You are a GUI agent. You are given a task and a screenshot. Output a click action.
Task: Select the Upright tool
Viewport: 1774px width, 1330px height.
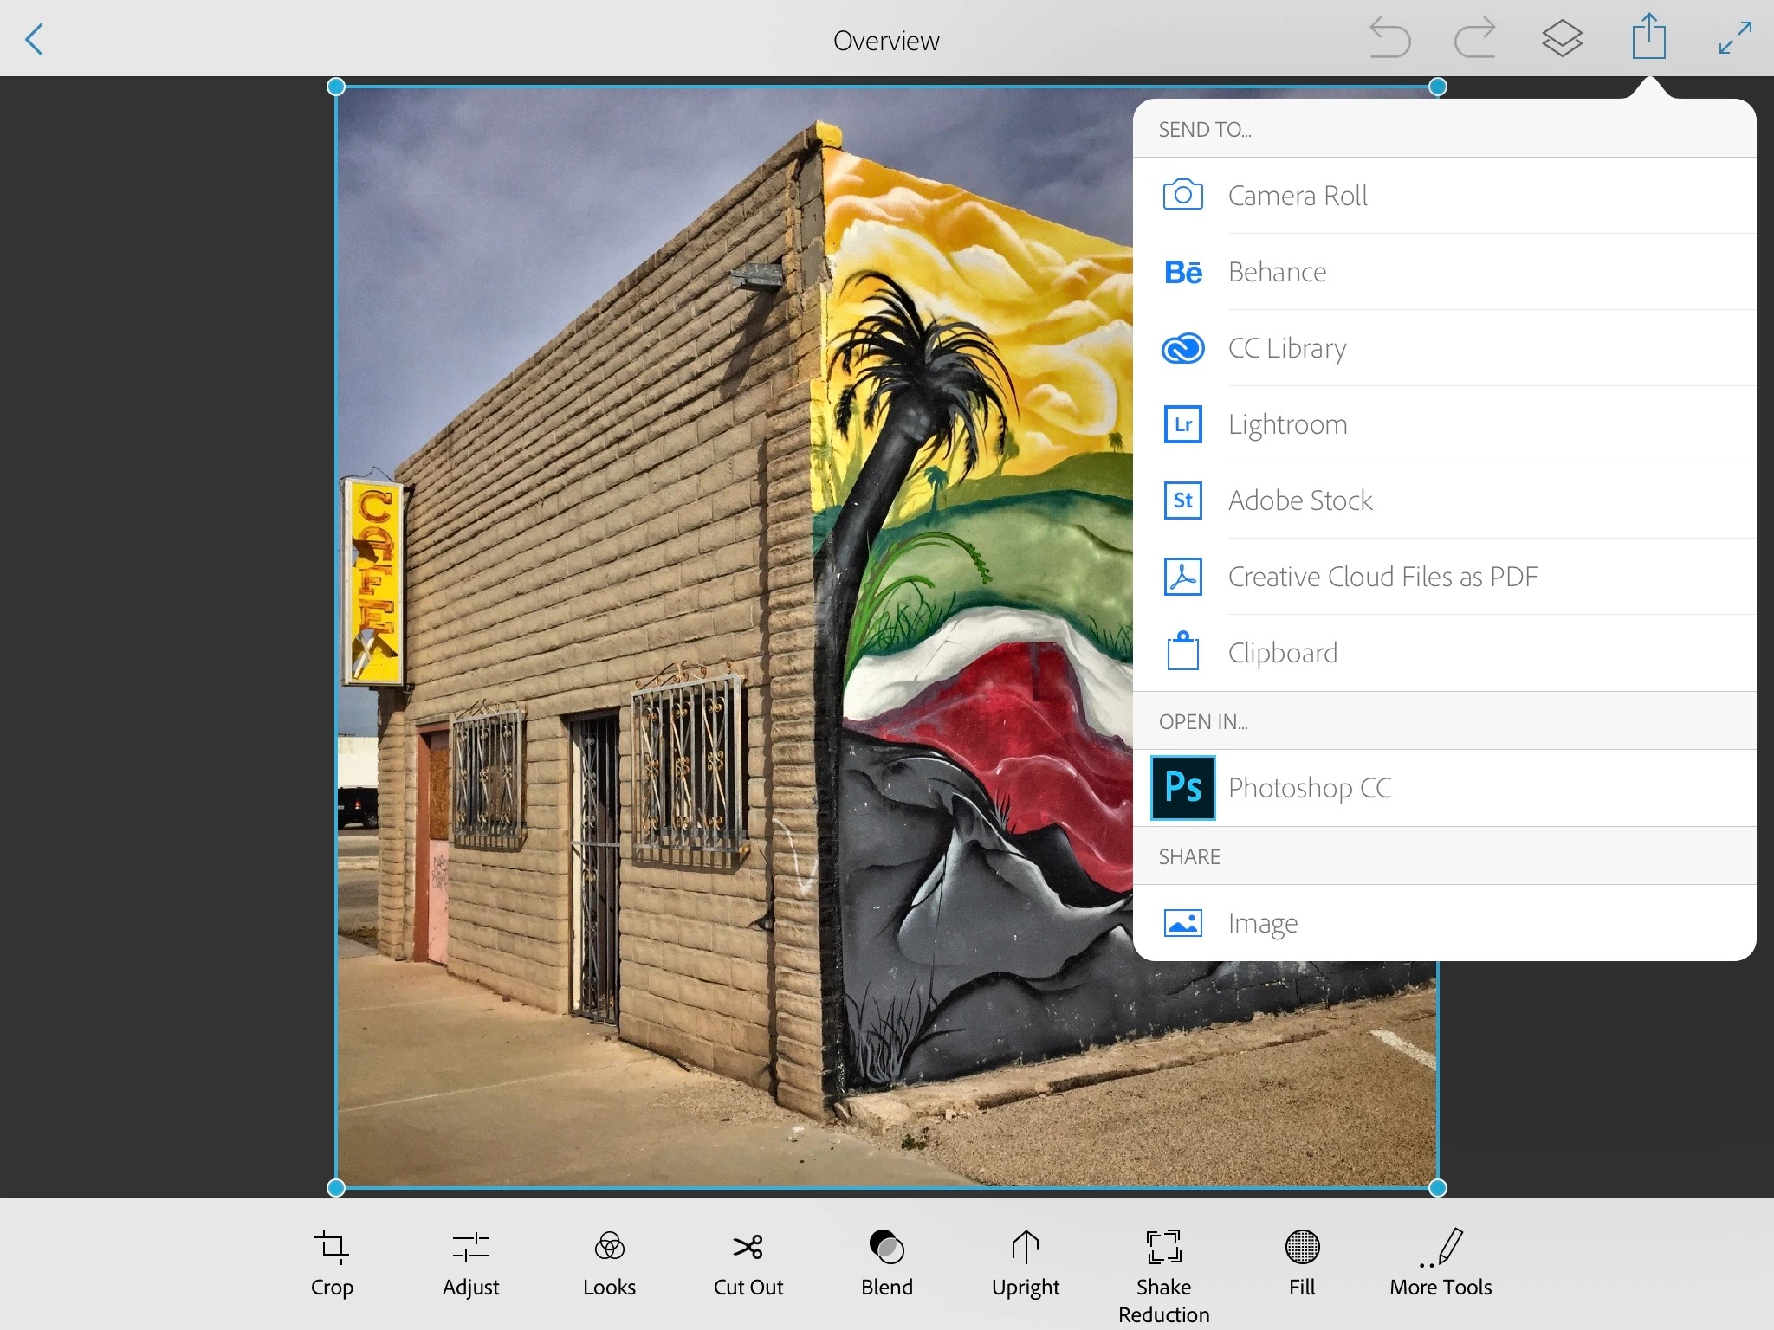pyautogui.click(x=1026, y=1262)
